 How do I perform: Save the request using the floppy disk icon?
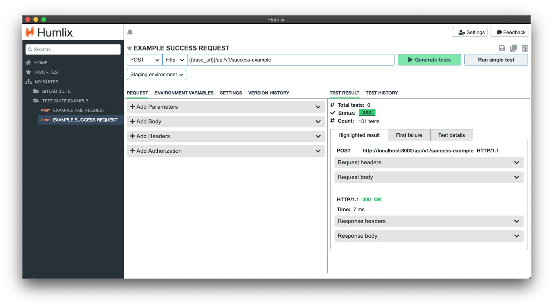pyautogui.click(x=502, y=48)
